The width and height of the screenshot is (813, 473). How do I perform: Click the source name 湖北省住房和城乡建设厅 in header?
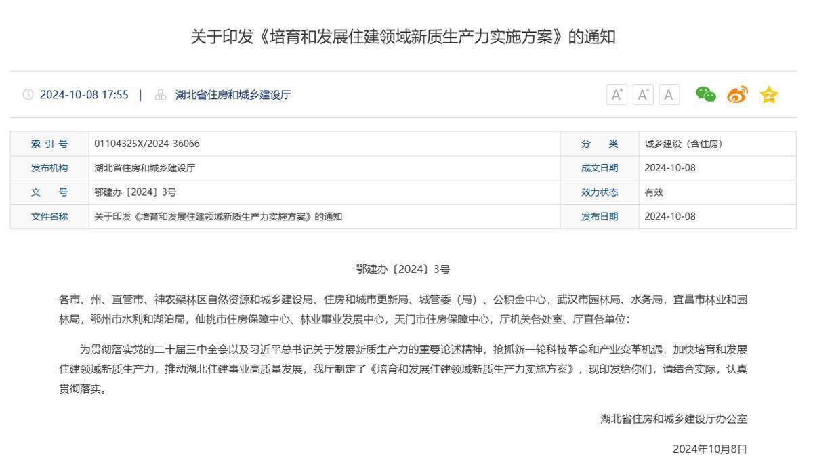pyautogui.click(x=233, y=95)
